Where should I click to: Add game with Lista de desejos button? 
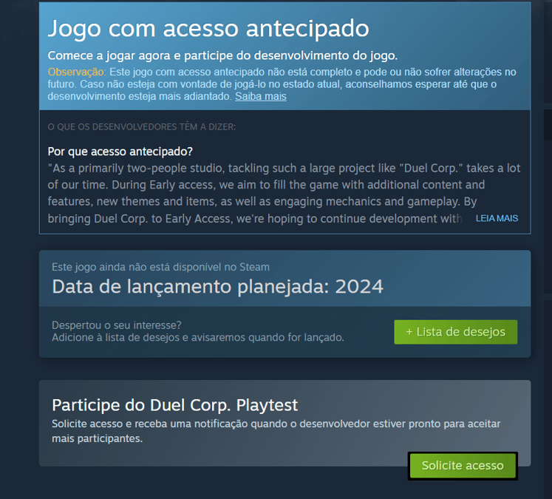(x=455, y=332)
